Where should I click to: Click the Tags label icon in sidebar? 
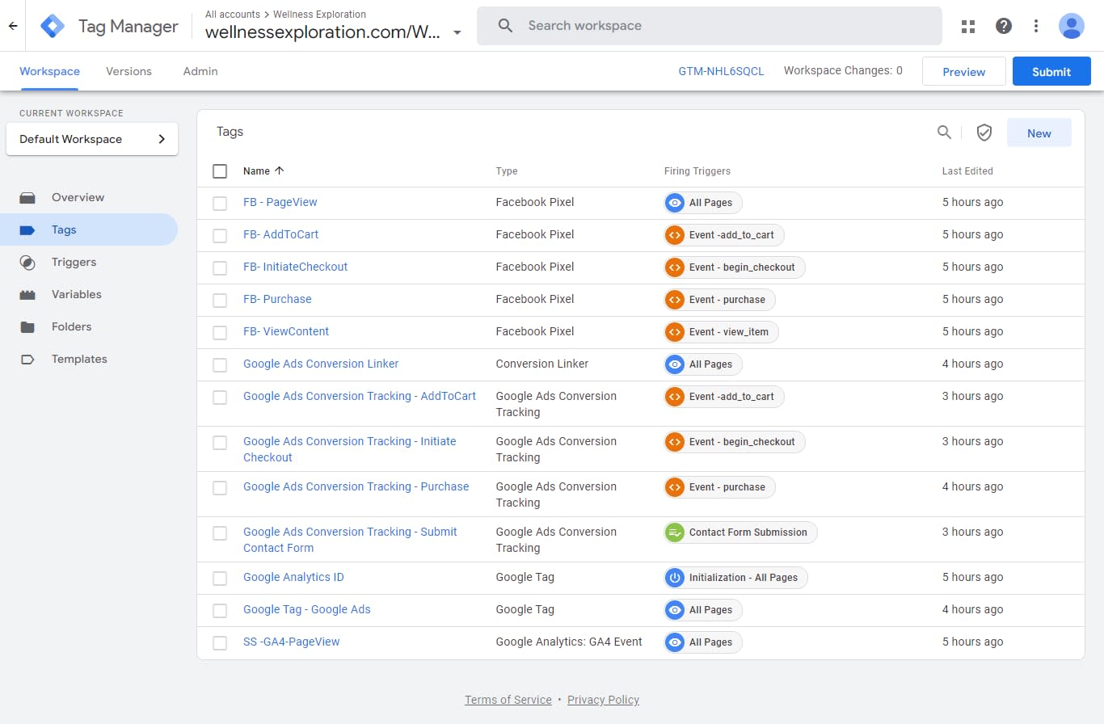pos(27,229)
